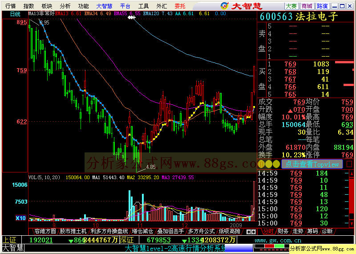Screen dimensions: 356x254
Task: Click tick list scrollbar down arrow
Action: [352, 224]
